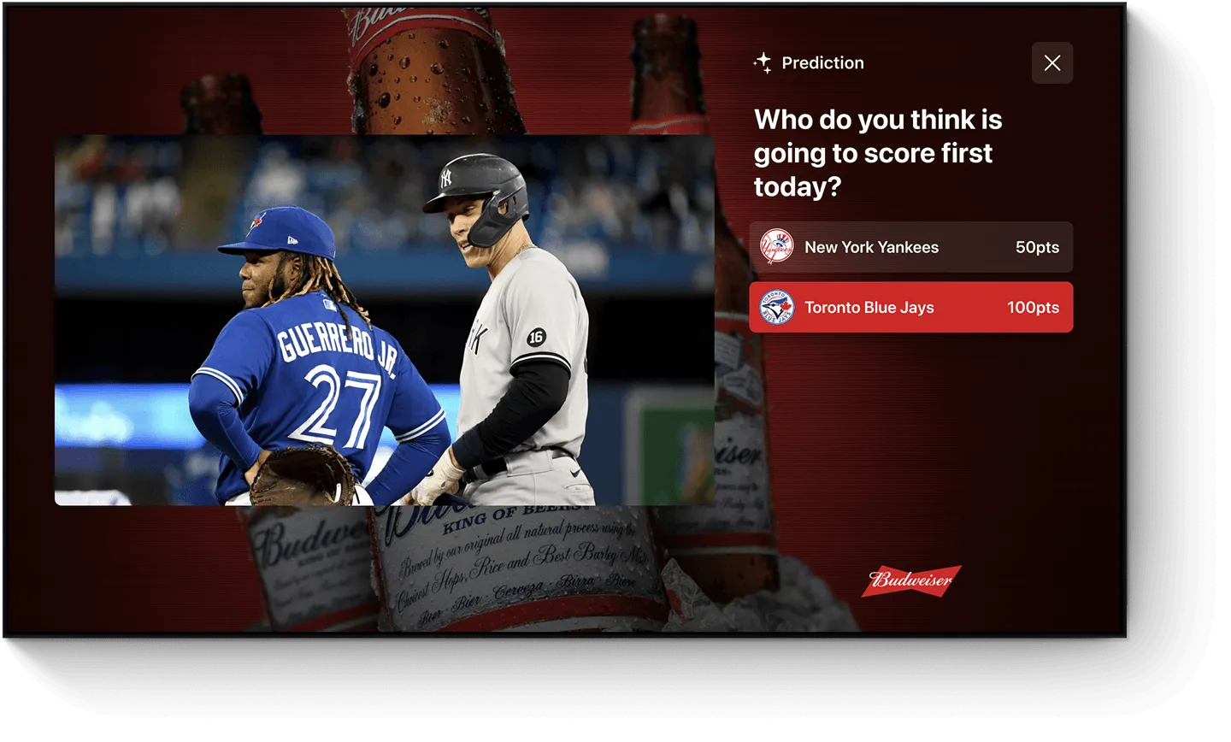The width and height of the screenshot is (1231, 742).
Task: Choose Toronto Blue Jays as your prediction
Action: pos(910,307)
